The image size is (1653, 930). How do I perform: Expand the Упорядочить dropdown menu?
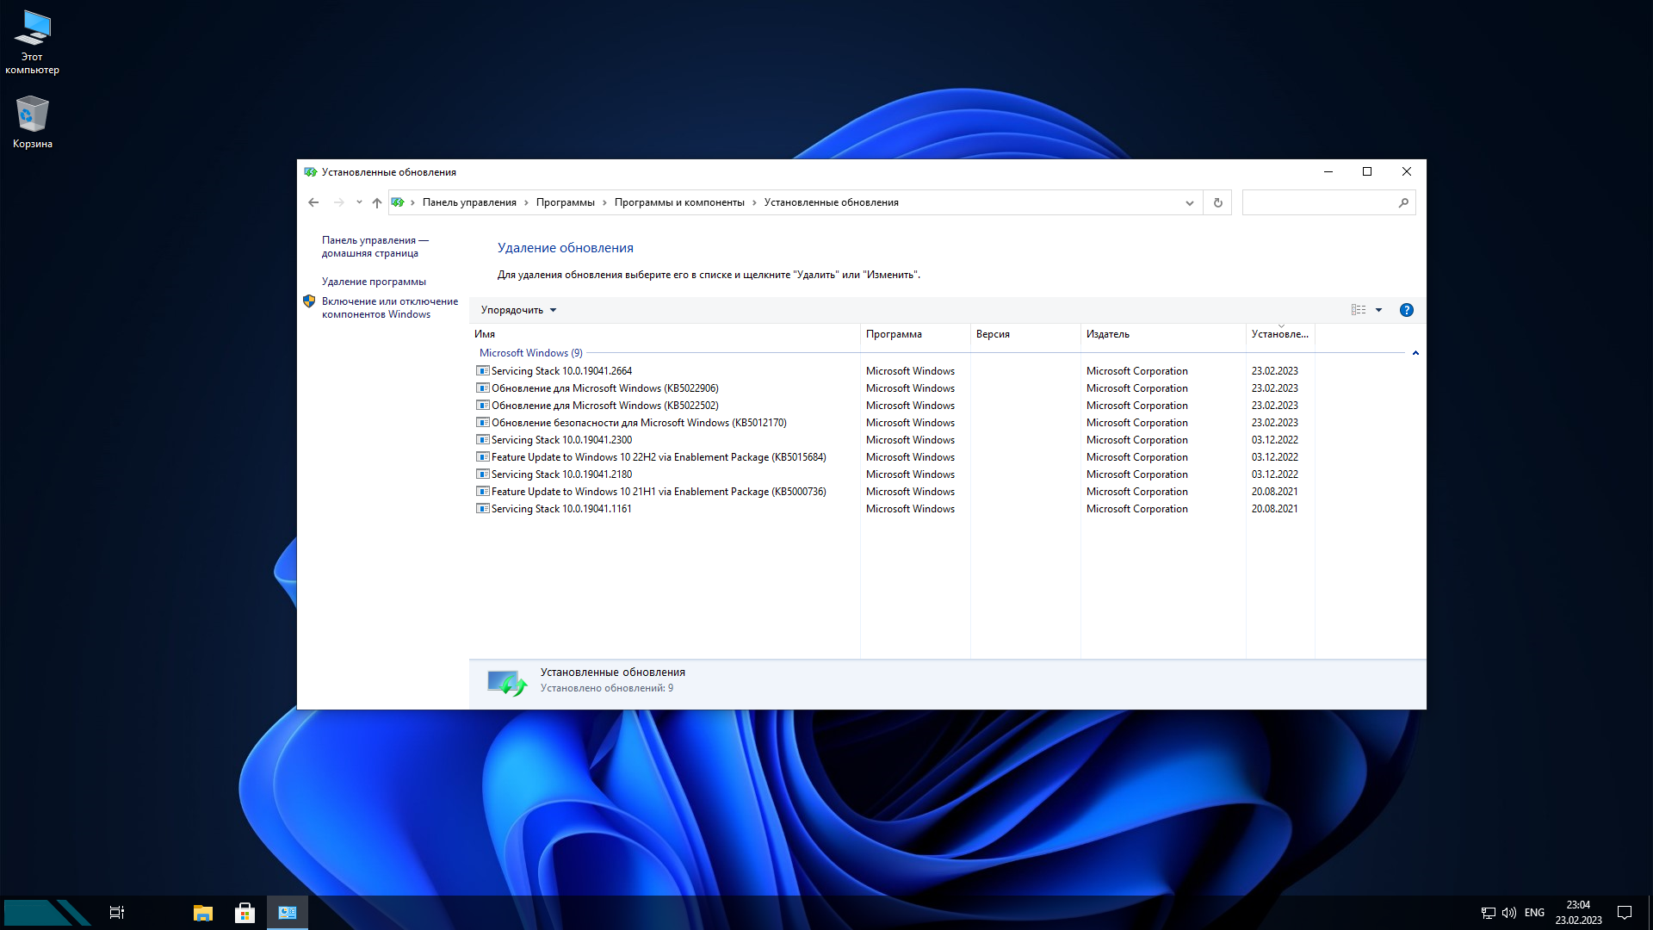pos(518,310)
